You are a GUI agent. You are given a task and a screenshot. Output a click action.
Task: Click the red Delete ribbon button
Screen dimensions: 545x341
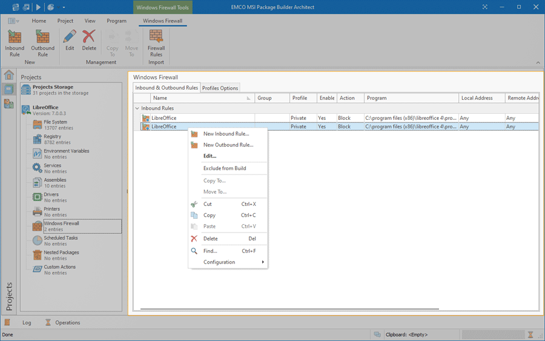coord(89,41)
